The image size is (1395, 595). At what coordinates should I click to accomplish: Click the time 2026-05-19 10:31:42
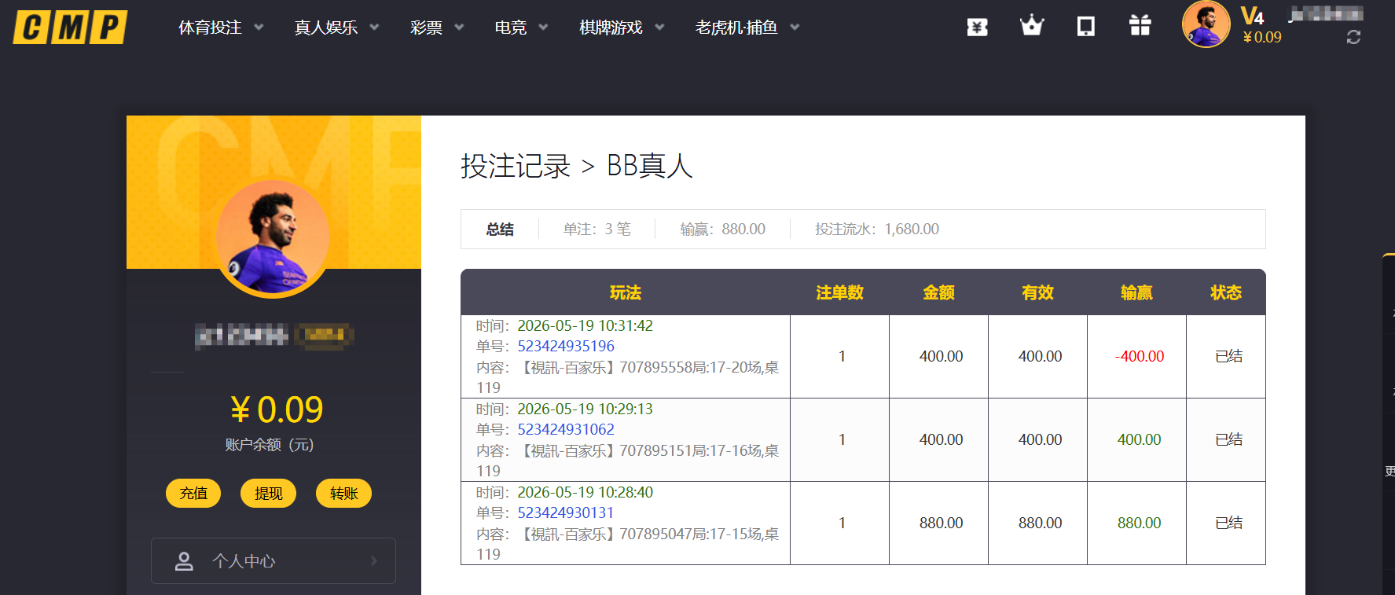click(585, 325)
